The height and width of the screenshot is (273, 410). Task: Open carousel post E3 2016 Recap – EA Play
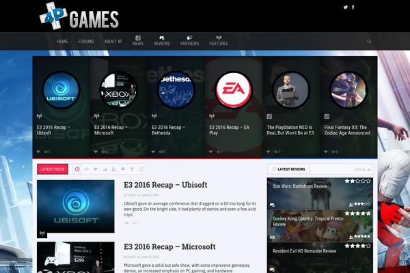point(230,130)
